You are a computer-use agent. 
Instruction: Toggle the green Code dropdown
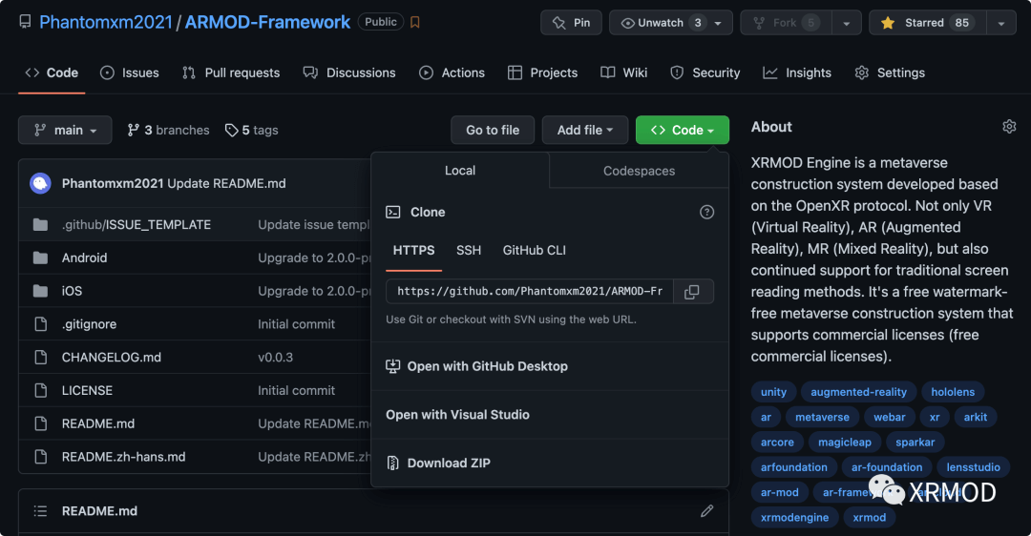682,130
